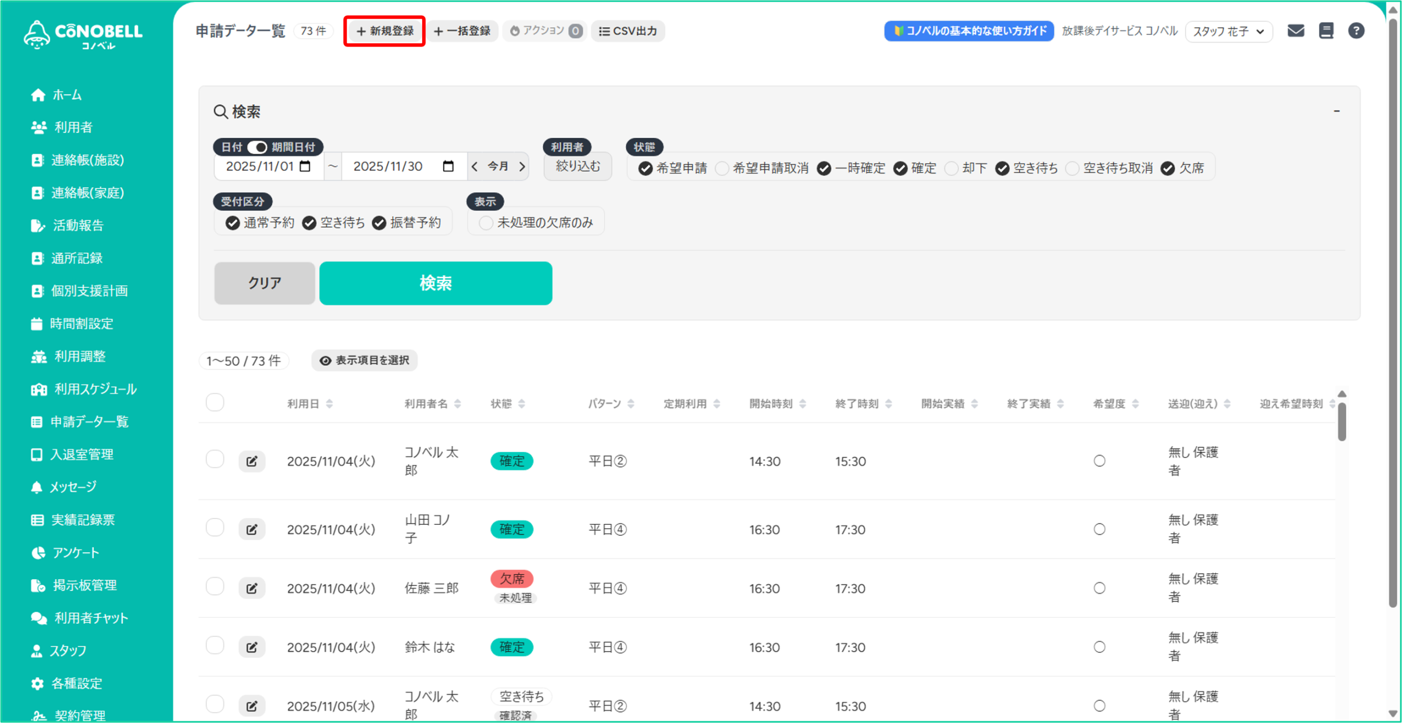Uncheck the 欠席 status checkbox
Viewport: 1402px width, 723px height.
click(x=1168, y=169)
